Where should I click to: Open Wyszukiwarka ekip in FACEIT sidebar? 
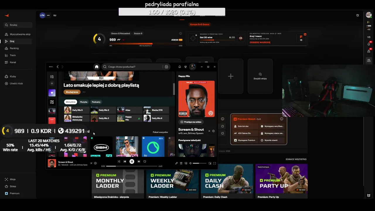[18, 34]
